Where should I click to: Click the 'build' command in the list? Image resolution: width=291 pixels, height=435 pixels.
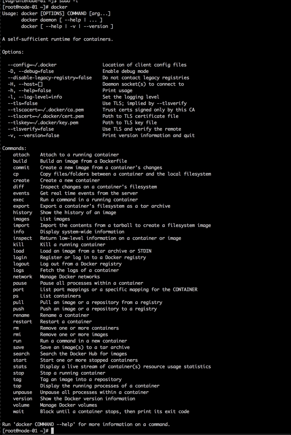20,161
